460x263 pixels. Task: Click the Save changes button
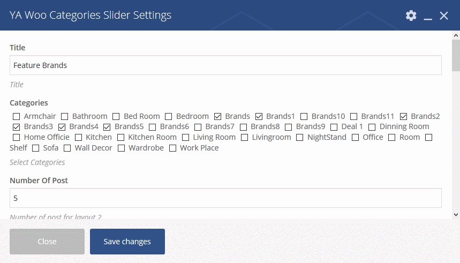[127, 242]
